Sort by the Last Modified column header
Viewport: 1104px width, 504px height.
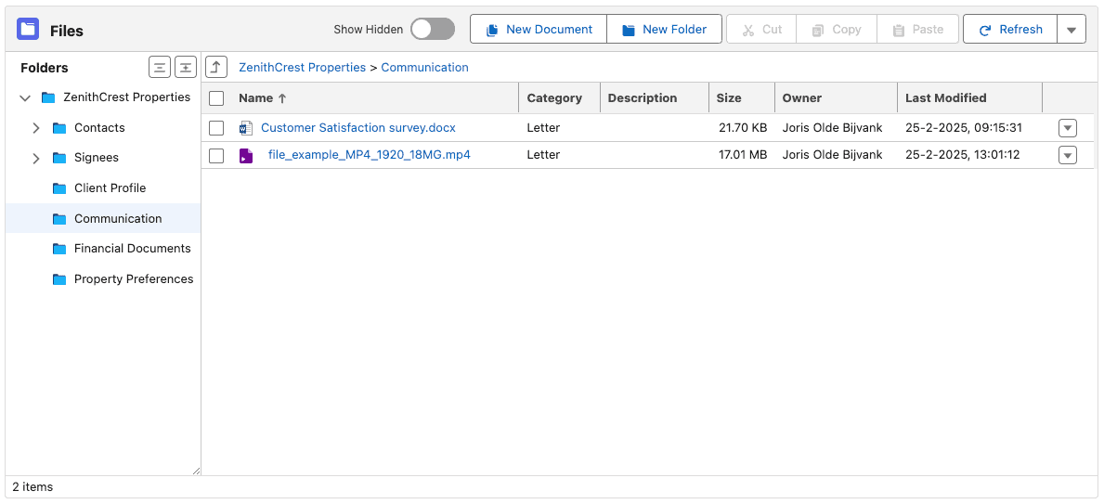coord(945,98)
